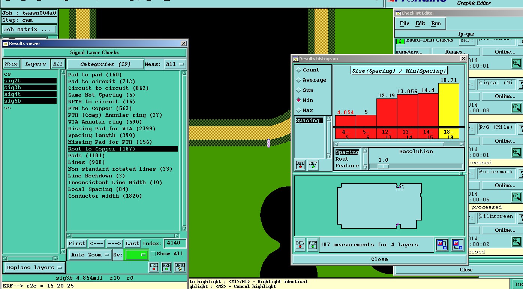
Task: Open magnifier results for Soldermask check
Action: [517, 197]
